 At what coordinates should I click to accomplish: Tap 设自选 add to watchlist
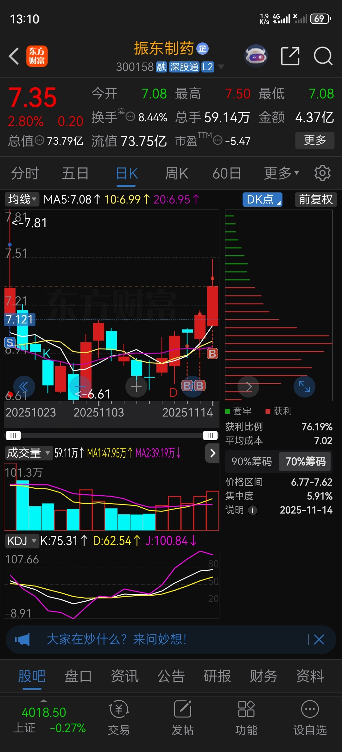(310, 718)
